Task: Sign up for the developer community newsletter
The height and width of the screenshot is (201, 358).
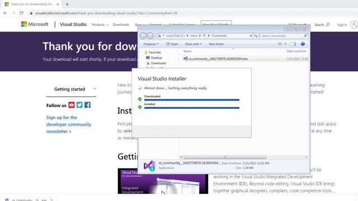Action: (69, 125)
